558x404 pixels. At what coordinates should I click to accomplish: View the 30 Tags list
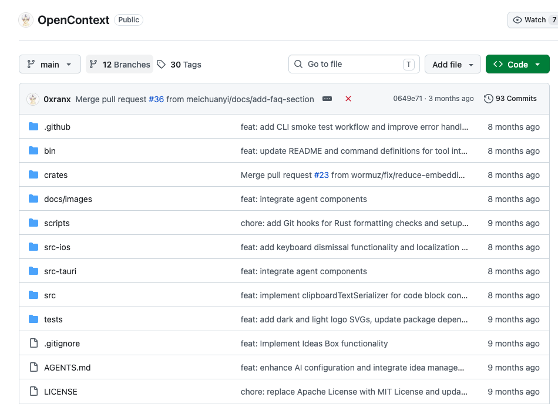click(x=179, y=65)
